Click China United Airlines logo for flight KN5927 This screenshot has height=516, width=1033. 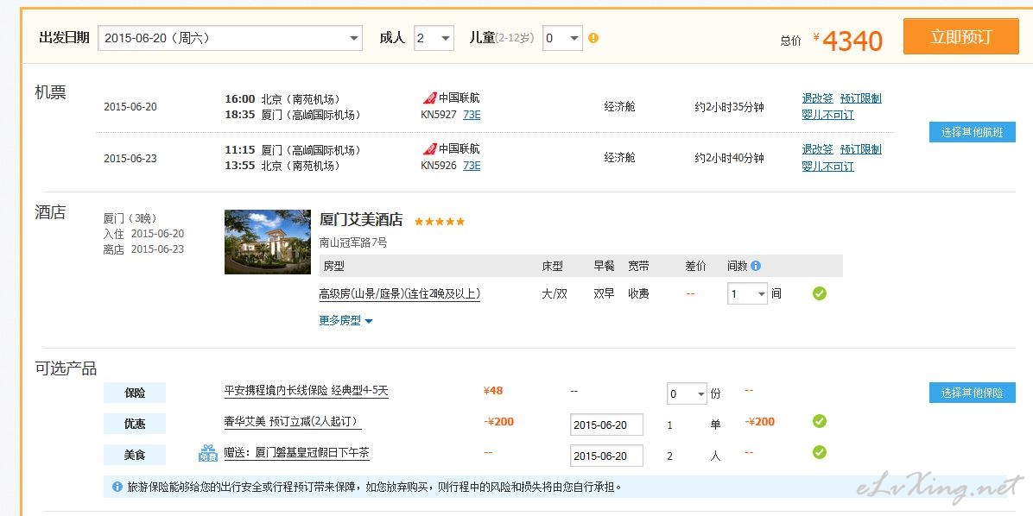click(x=429, y=98)
